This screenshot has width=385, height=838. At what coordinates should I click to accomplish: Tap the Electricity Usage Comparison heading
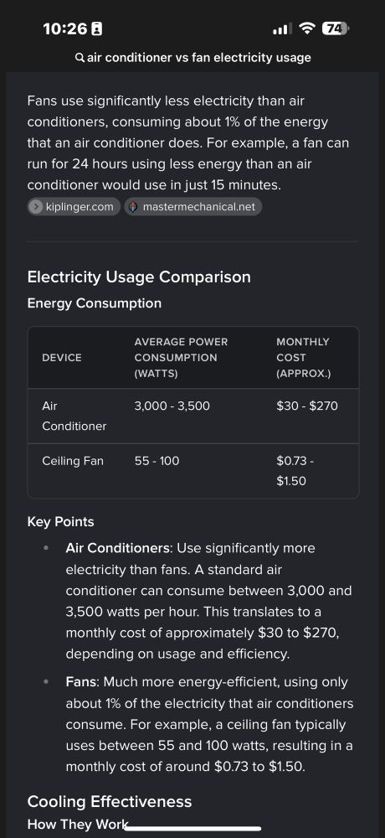tap(139, 277)
